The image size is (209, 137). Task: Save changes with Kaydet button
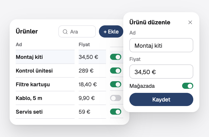[161, 99]
